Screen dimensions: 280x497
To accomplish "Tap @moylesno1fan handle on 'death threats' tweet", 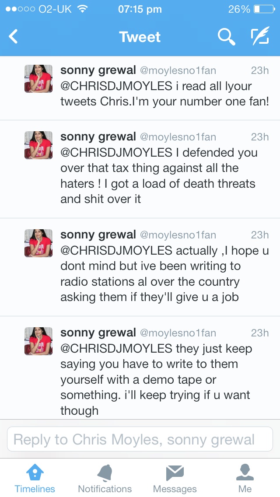I will tap(178, 137).
